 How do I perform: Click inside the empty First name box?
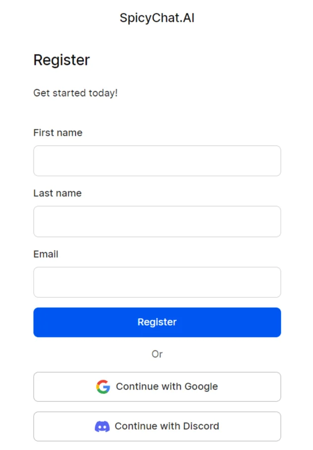click(157, 161)
